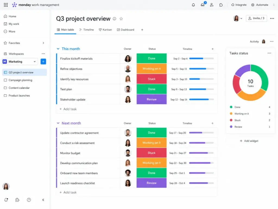Click the avatar next to Activity

click(x=264, y=41)
